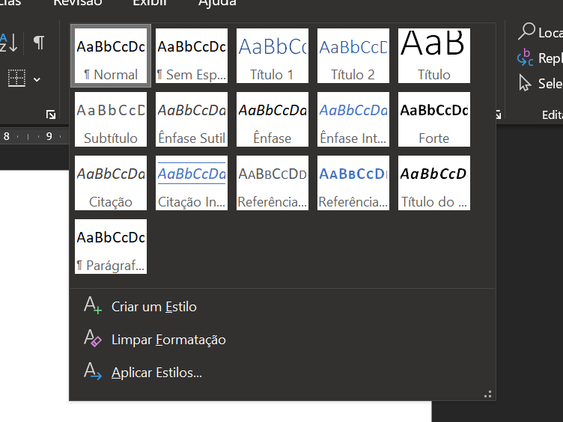Screen dimensions: 563x422
Task: Apply the Subtítulo style
Action: click(x=111, y=120)
